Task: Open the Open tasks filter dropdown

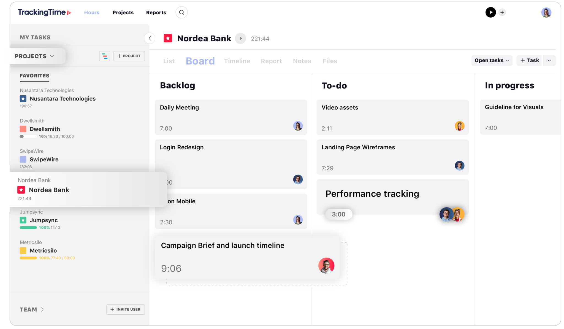Action: 492,60
